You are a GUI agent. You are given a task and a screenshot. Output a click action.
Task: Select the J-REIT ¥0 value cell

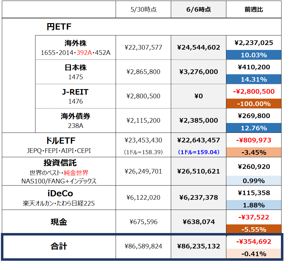pyautogui.click(x=199, y=96)
